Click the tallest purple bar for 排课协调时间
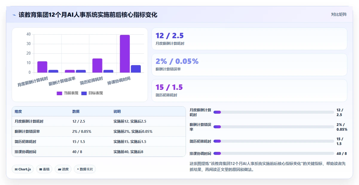This screenshot has width=359, height=185. click(125, 54)
